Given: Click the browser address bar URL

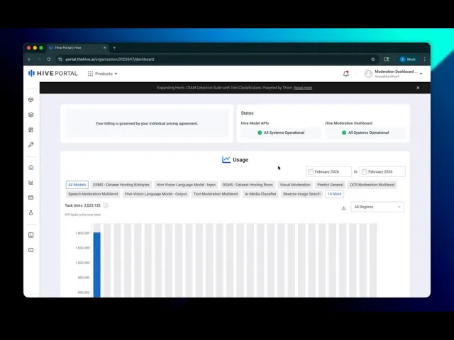Looking at the screenshot, I should 110,59.
